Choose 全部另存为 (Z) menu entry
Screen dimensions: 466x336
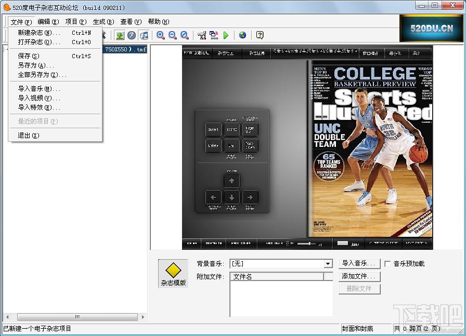(x=55, y=75)
